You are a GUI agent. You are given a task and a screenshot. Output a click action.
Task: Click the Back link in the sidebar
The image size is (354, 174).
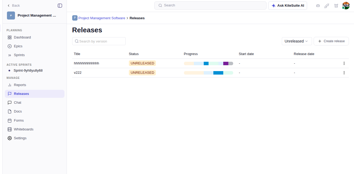point(14,6)
